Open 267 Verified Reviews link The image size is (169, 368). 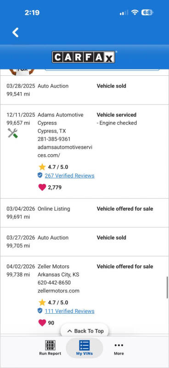click(70, 176)
